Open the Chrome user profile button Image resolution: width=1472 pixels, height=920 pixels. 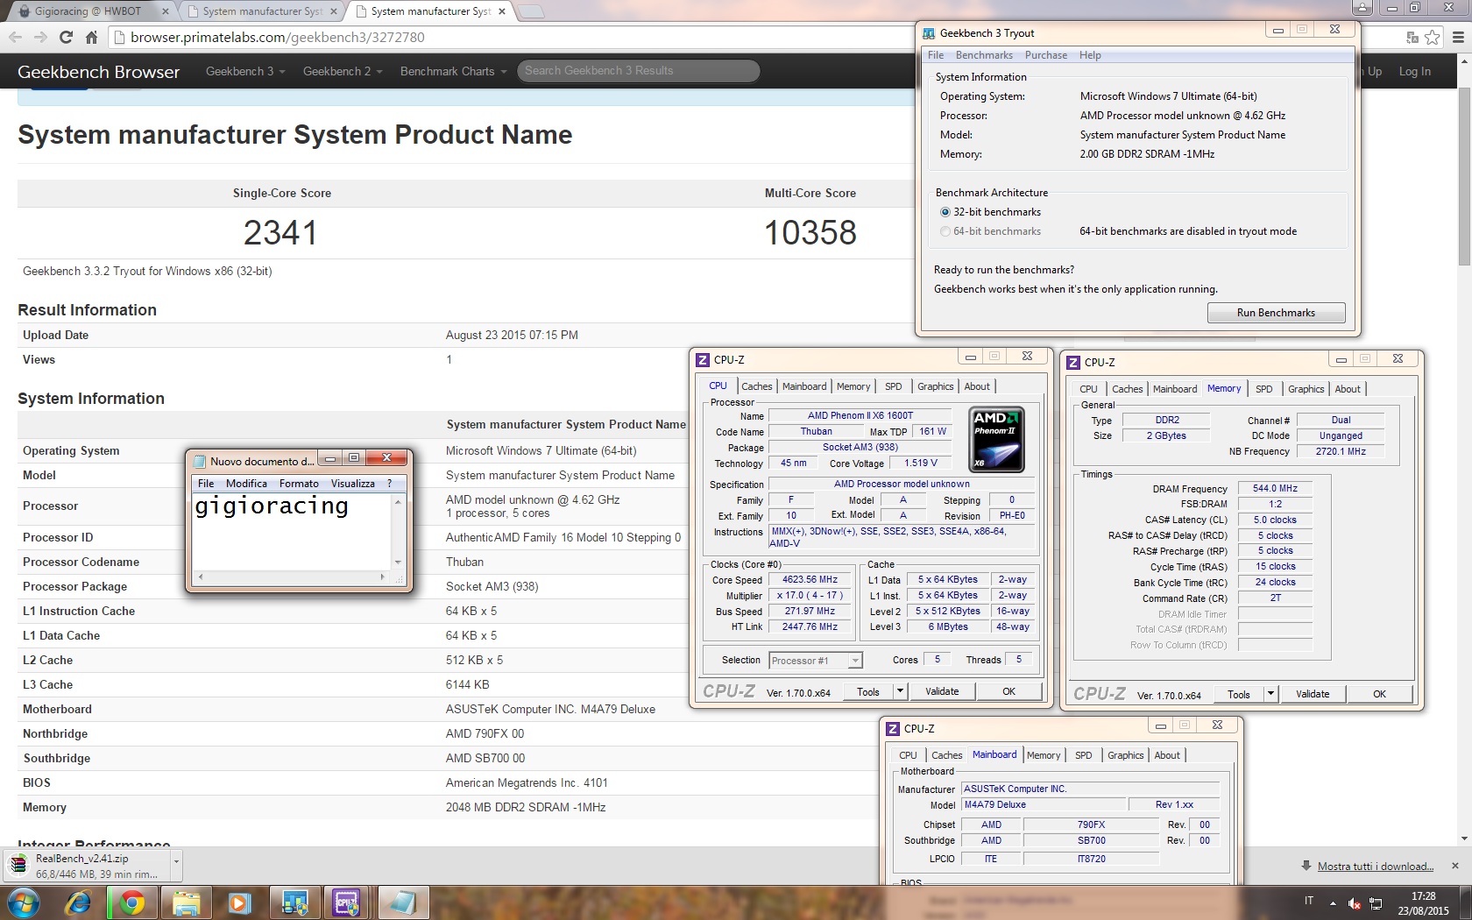1362,7
